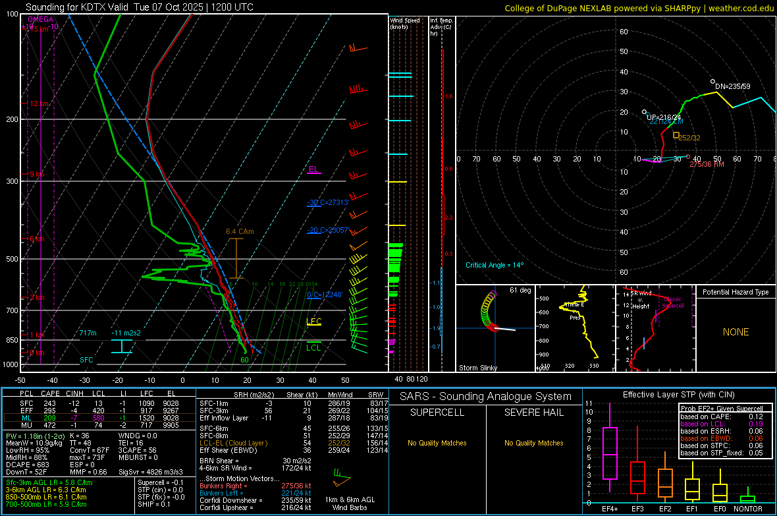
Task: Click the -20 C=23057' height label
Action: coord(328,230)
